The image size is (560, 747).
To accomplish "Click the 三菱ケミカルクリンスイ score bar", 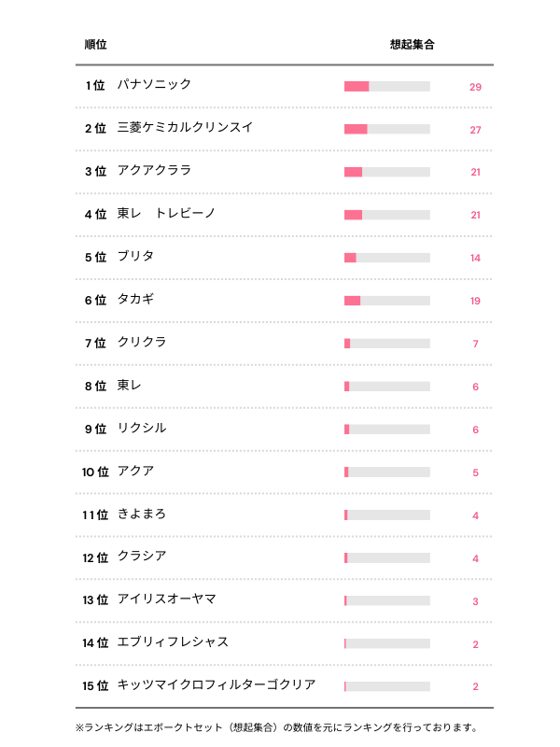I will point(386,129).
